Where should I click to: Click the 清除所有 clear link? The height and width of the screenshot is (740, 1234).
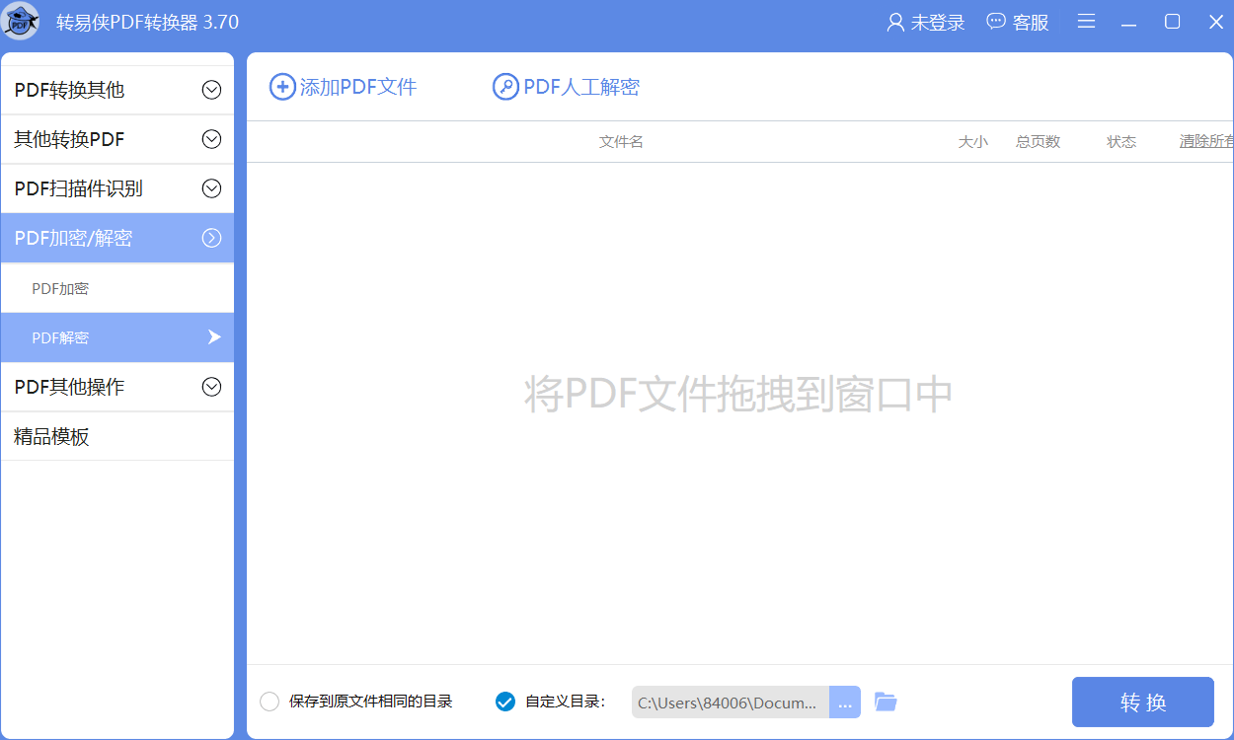[x=1205, y=142]
